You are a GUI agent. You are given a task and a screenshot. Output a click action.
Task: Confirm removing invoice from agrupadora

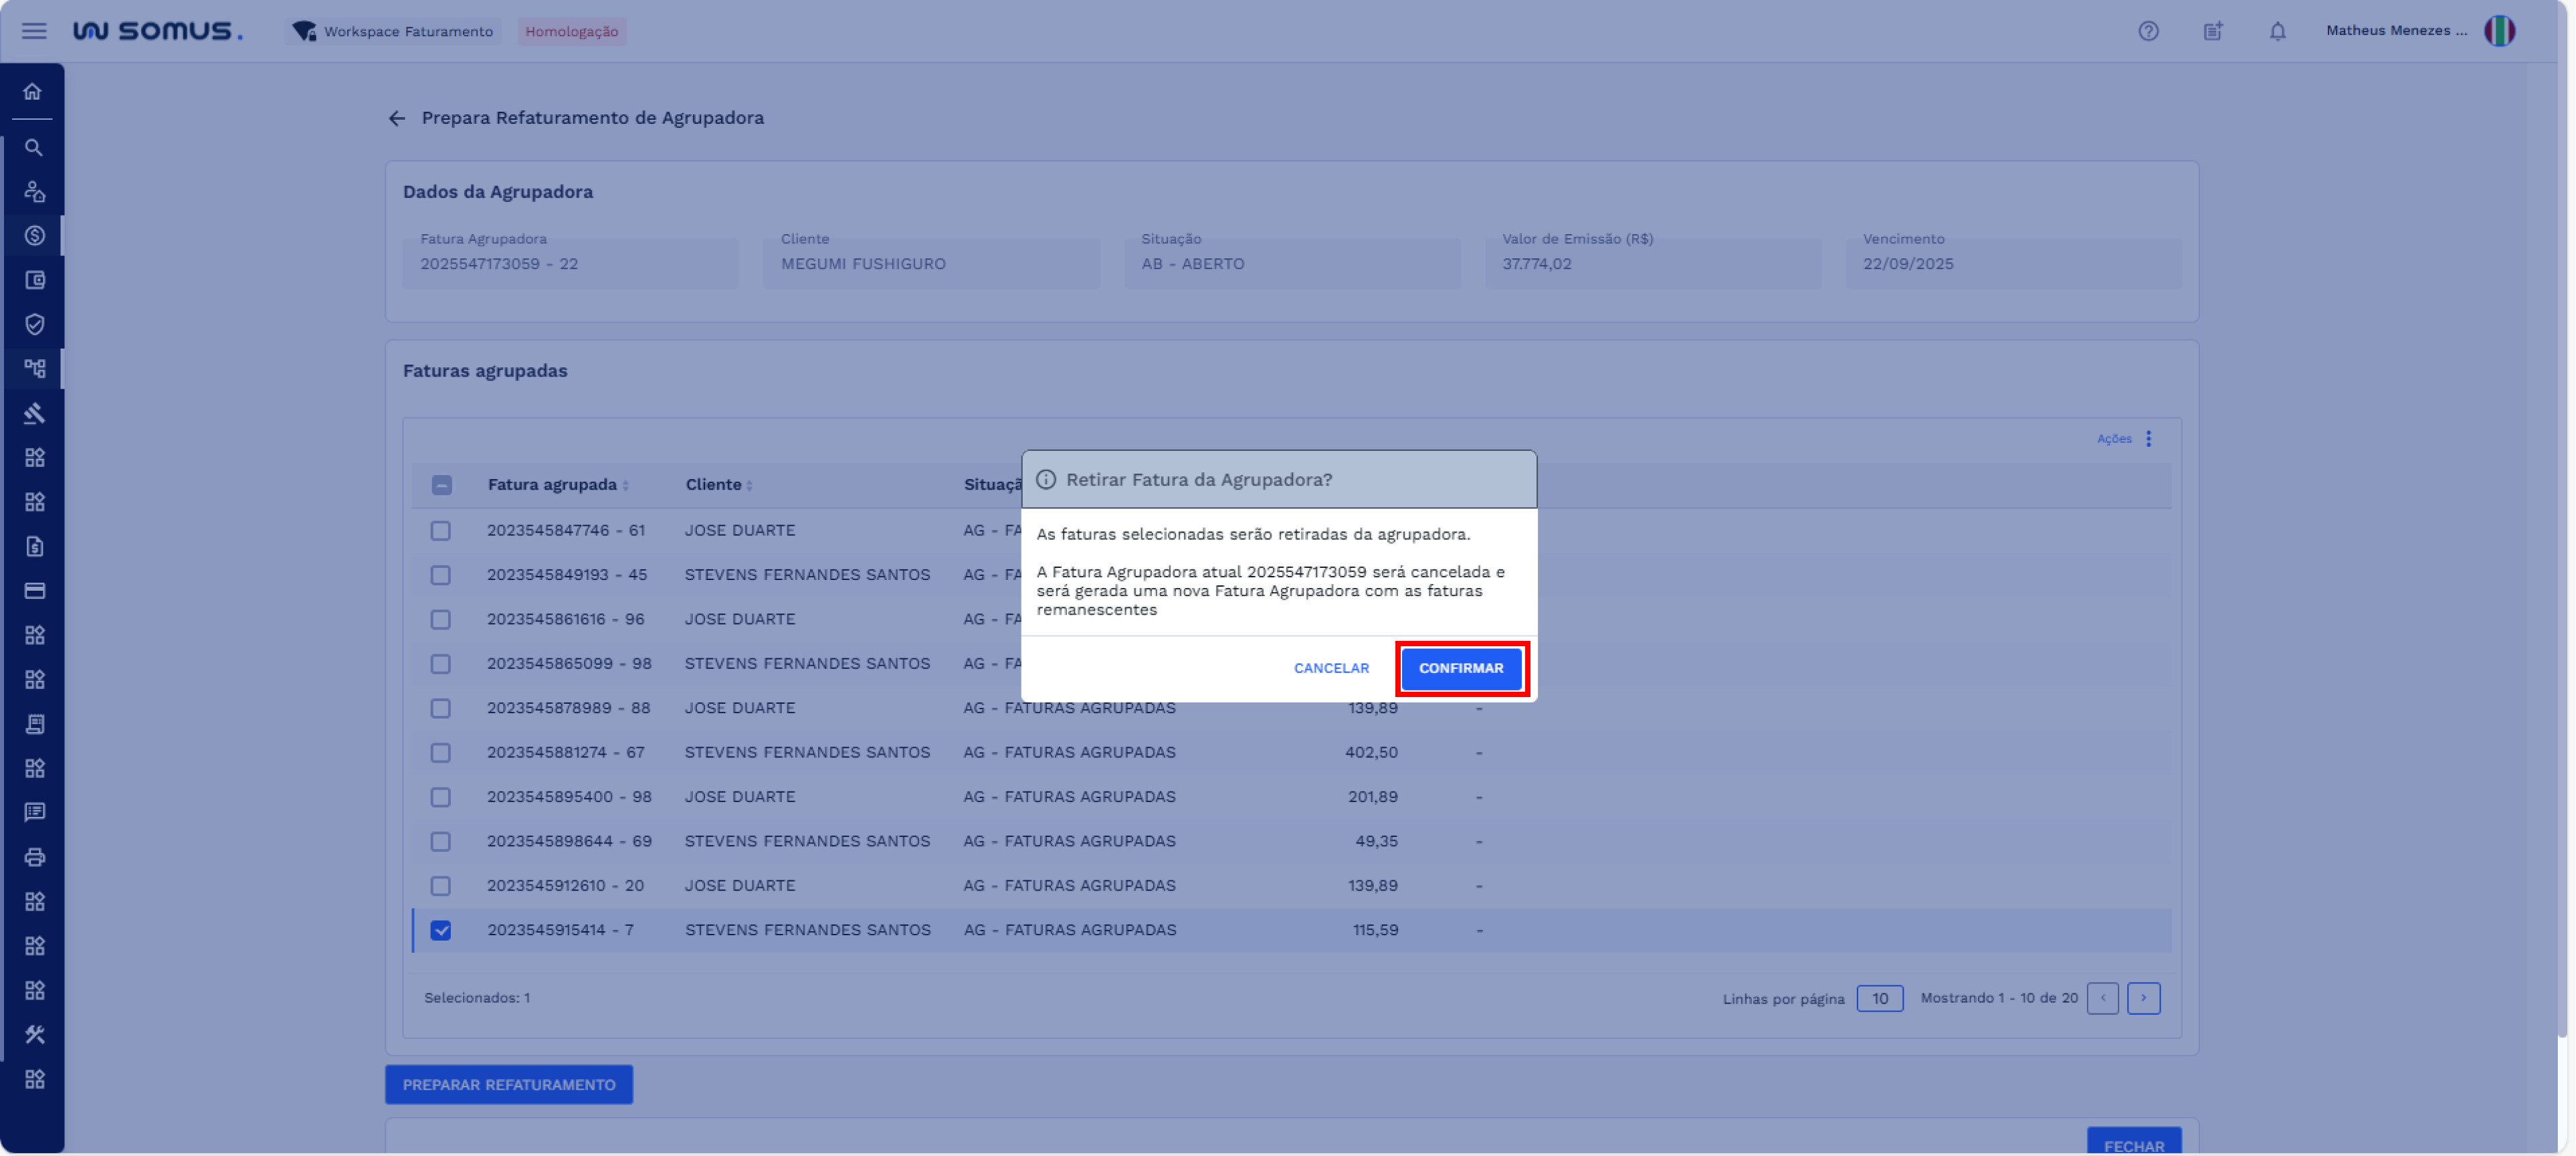[x=1460, y=668]
